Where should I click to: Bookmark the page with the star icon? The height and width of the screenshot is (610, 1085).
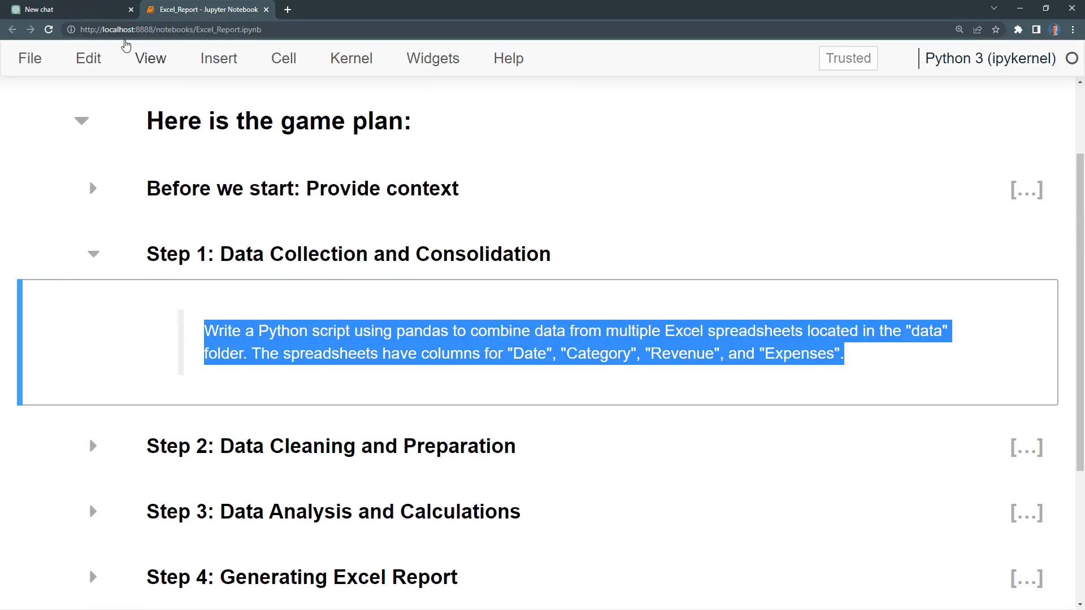(996, 29)
